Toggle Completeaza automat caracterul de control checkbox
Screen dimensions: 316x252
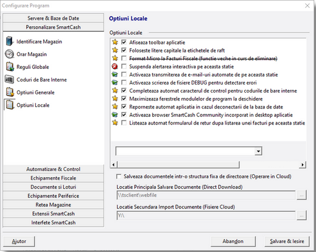coord(124,91)
